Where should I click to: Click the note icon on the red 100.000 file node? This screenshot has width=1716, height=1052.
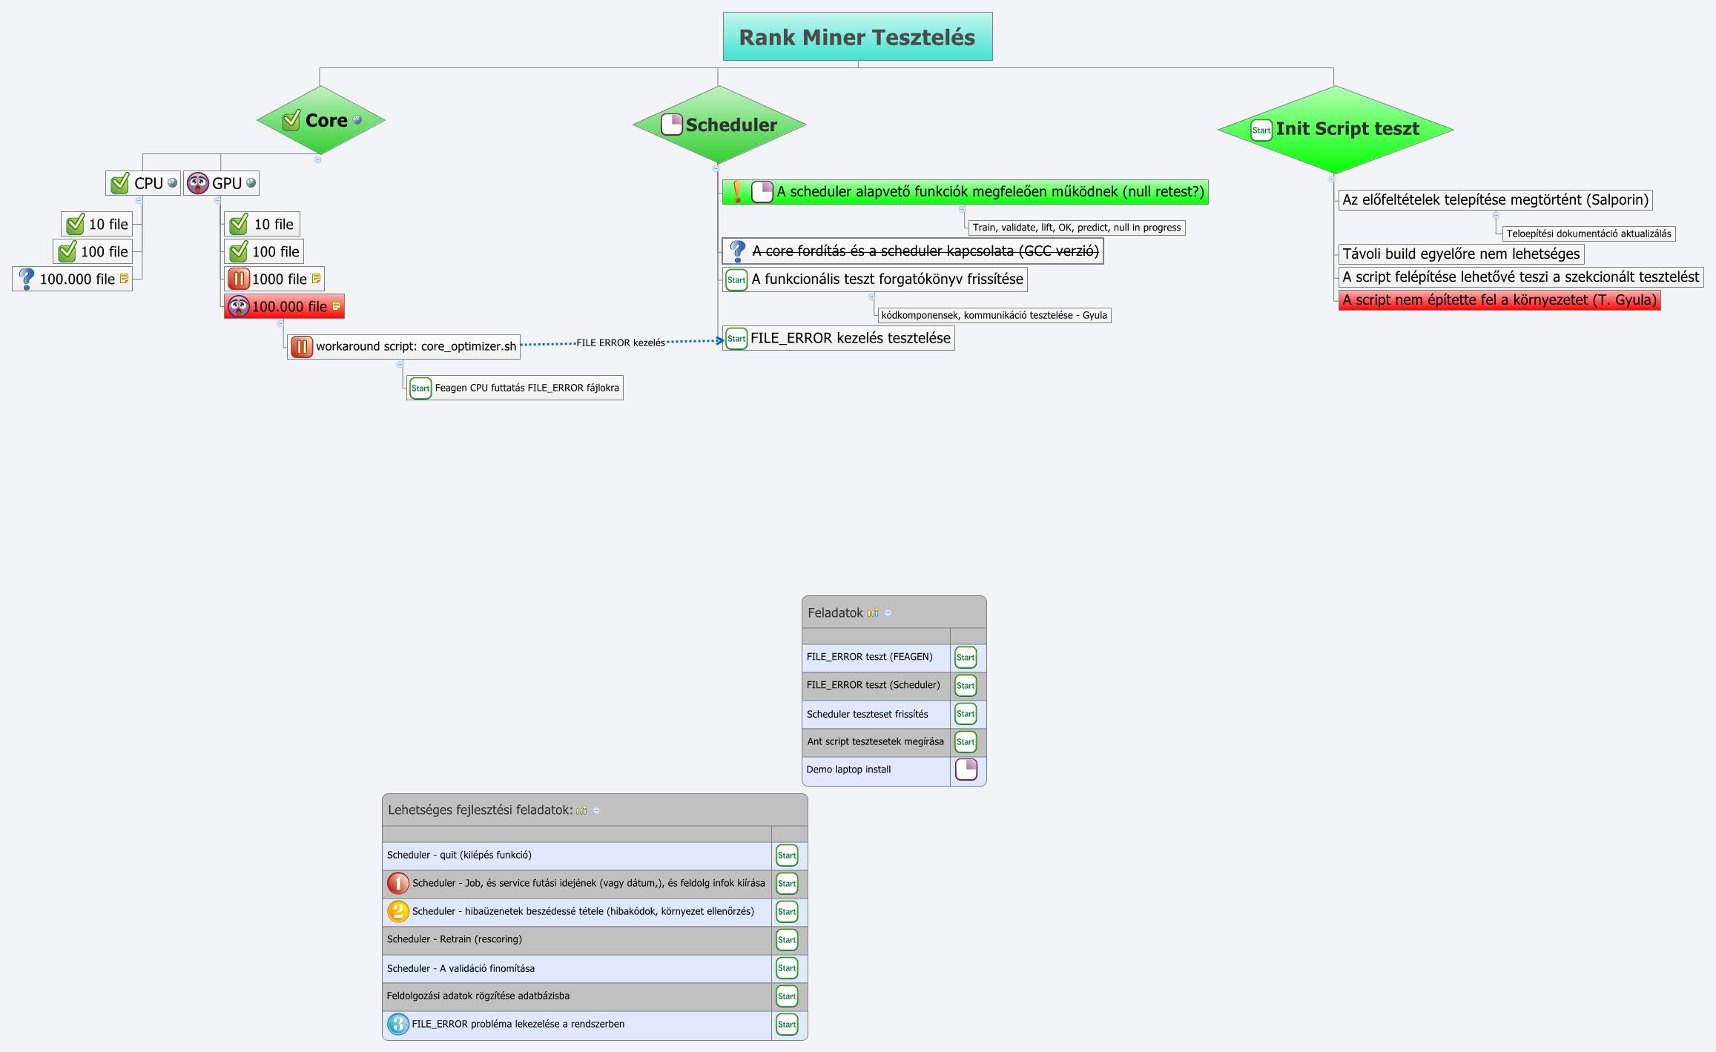coord(335,305)
